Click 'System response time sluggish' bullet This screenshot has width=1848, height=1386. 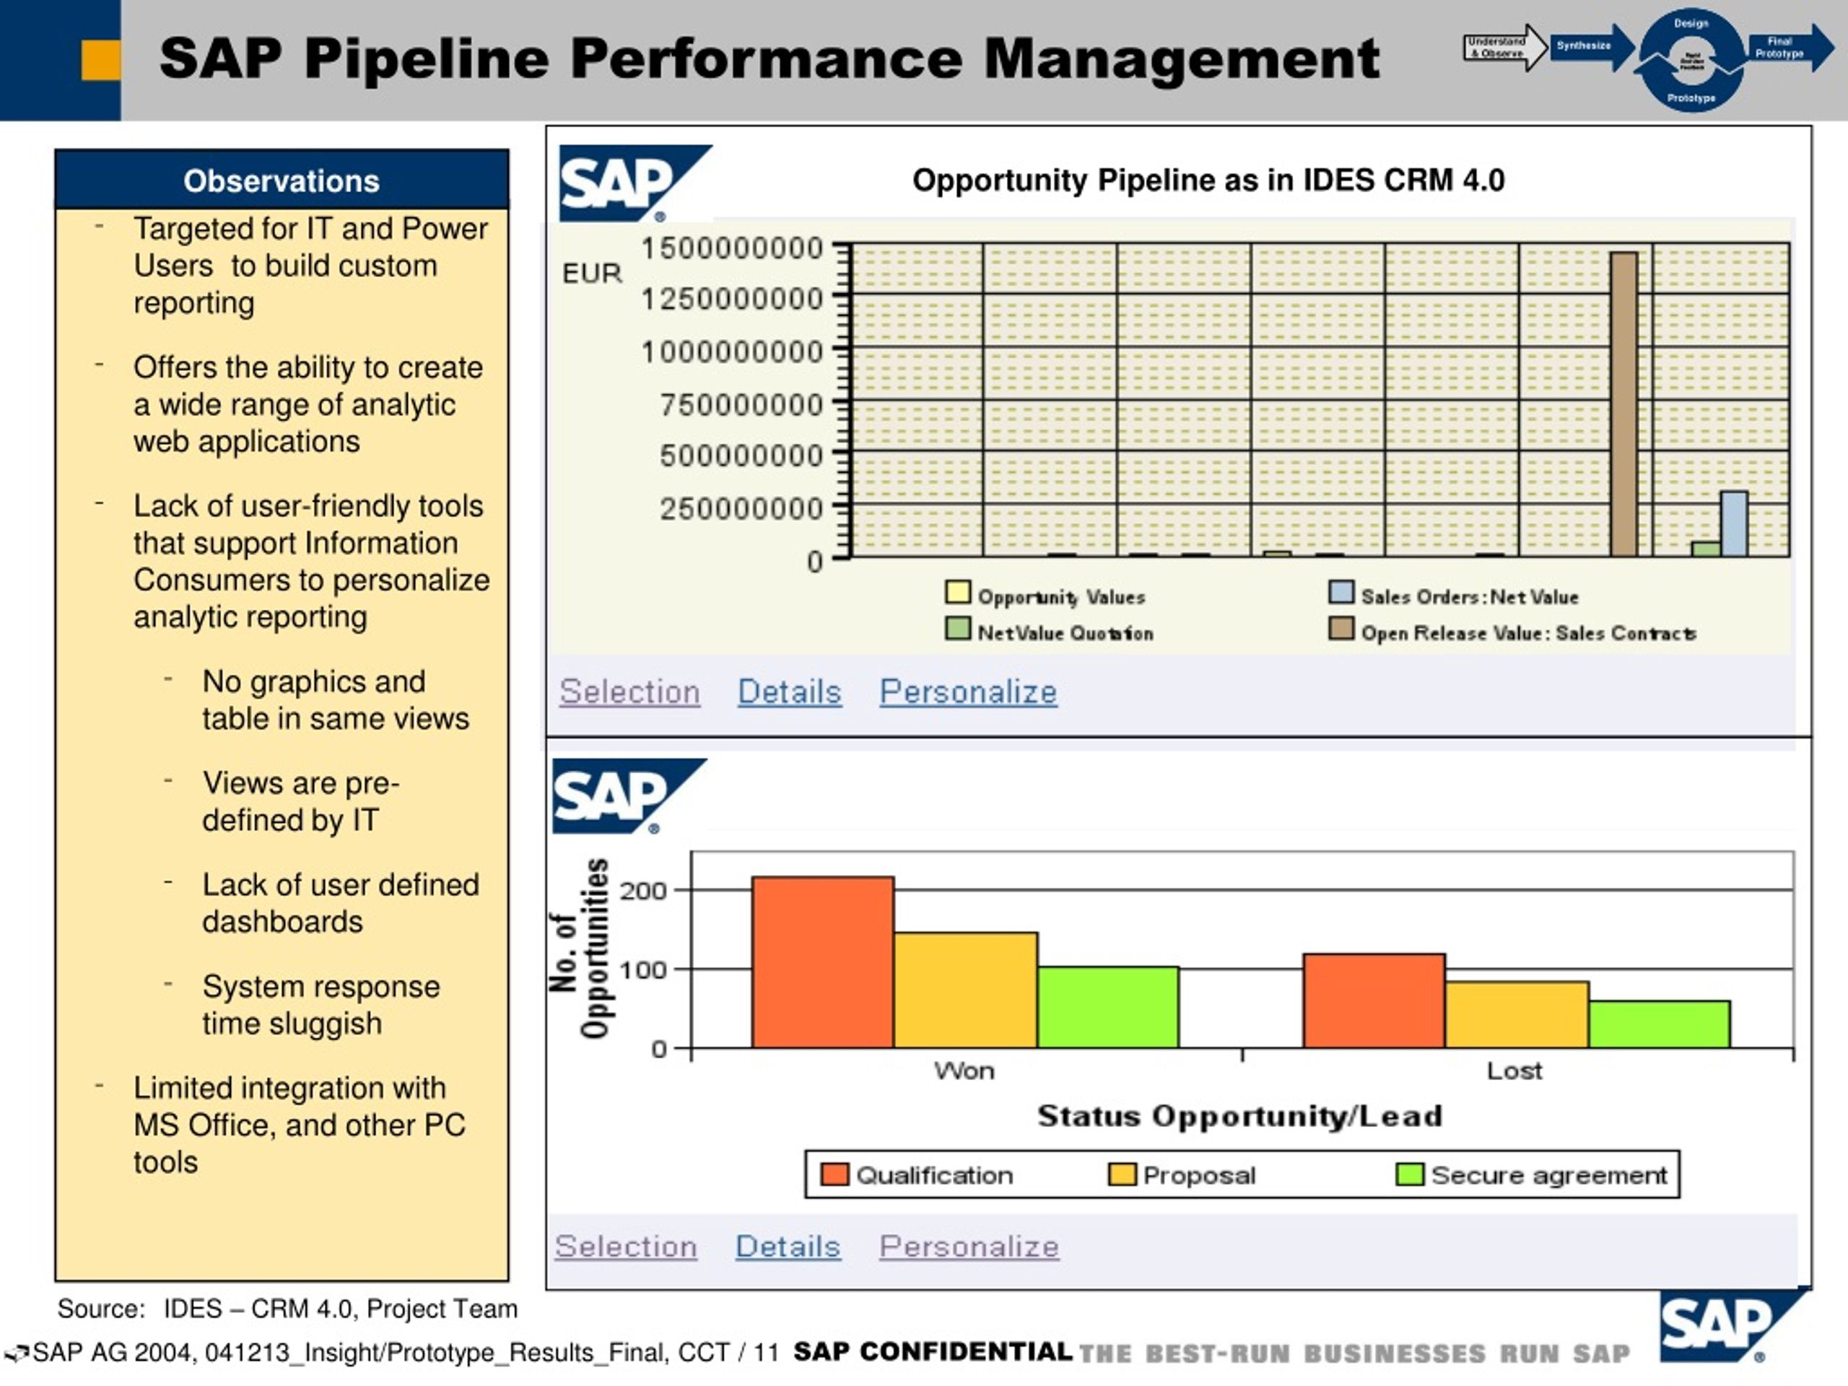321,1005
